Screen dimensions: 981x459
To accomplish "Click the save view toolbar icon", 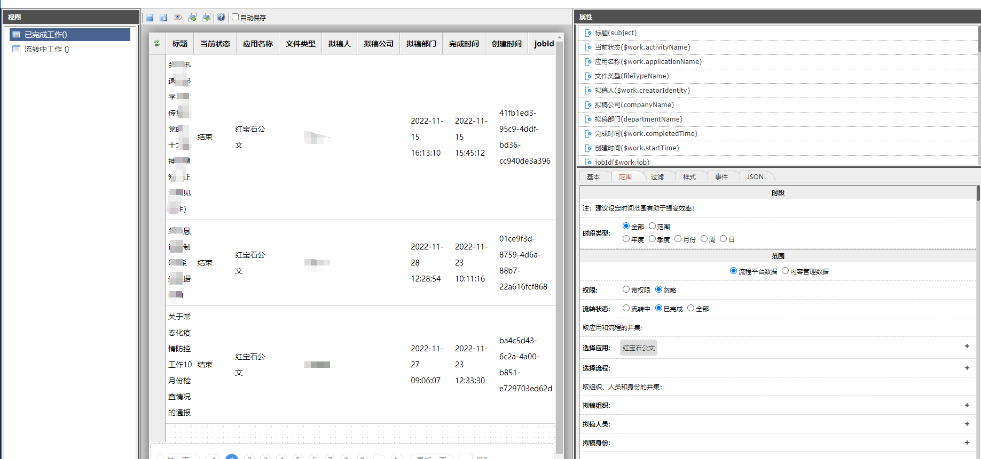I will coord(150,18).
